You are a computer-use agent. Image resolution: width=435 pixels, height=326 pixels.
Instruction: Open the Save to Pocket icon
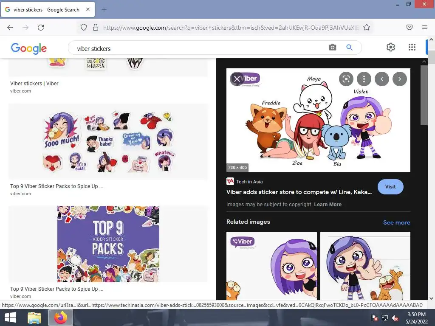pyautogui.click(x=410, y=27)
